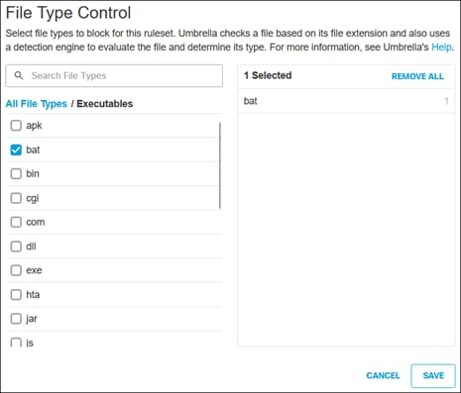Viewport: 461px width, 393px height.
Task: Open Umbrella's Help link
Action: [441, 48]
